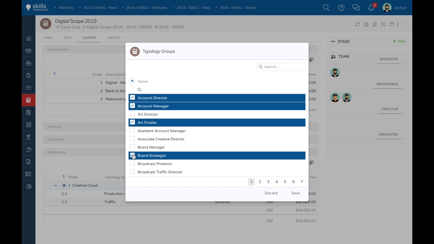Open the clipboard sidebar icon
Image resolution: width=434 pixels, height=244 pixels.
pos(28,75)
